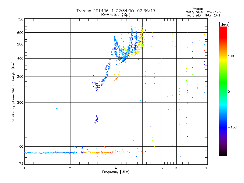The height and width of the screenshot is (183, 244).
Task: Click the '[deg]' colorbar unit label
Action: [224, 24]
